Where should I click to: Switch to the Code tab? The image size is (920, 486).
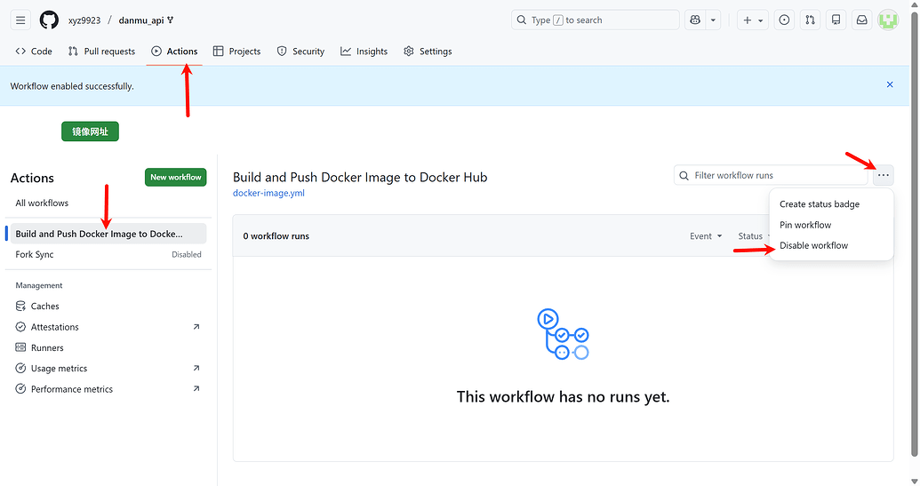point(34,51)
